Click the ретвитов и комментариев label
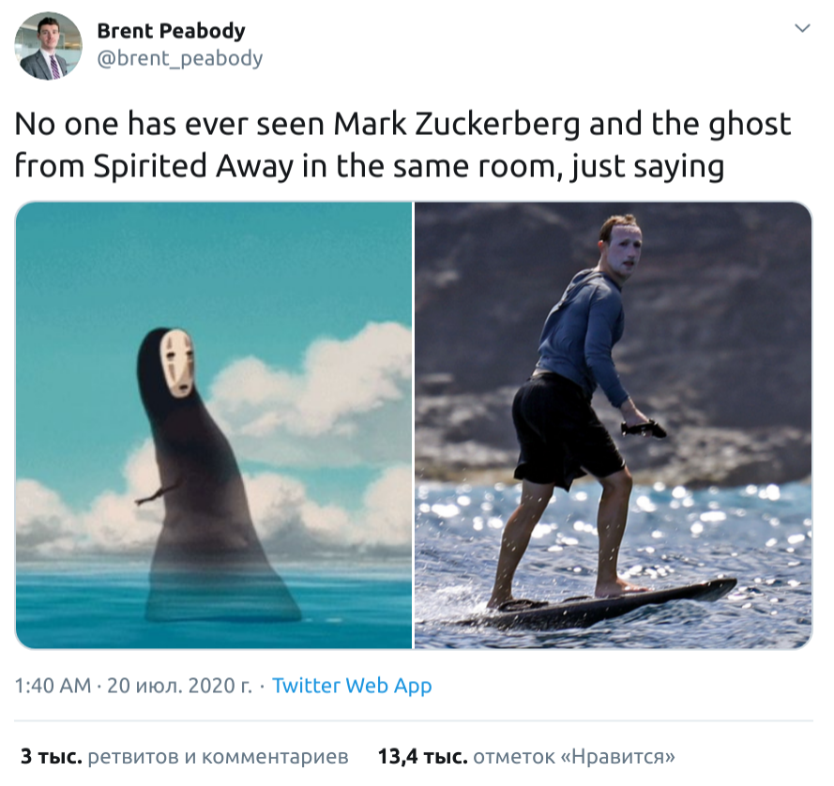Image resolution: width=834 pixels, height=786 pixels. pos(218,756)
